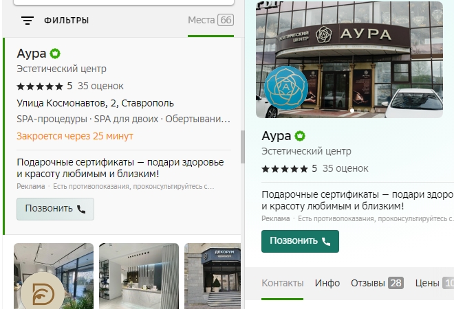The height and width of the screenshot is (309, 454).
Task: Click the round Аура logo on the photo
Action: coord(286,89)
